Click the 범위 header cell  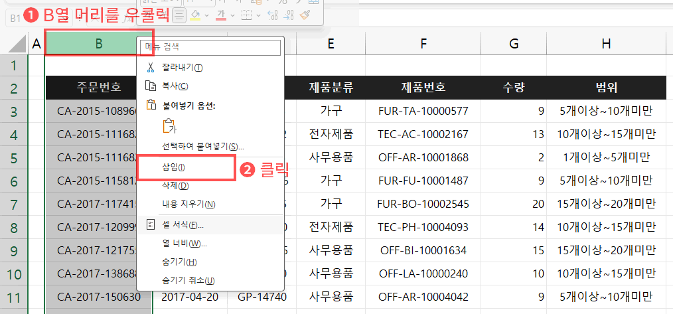(x=606, y=88)
